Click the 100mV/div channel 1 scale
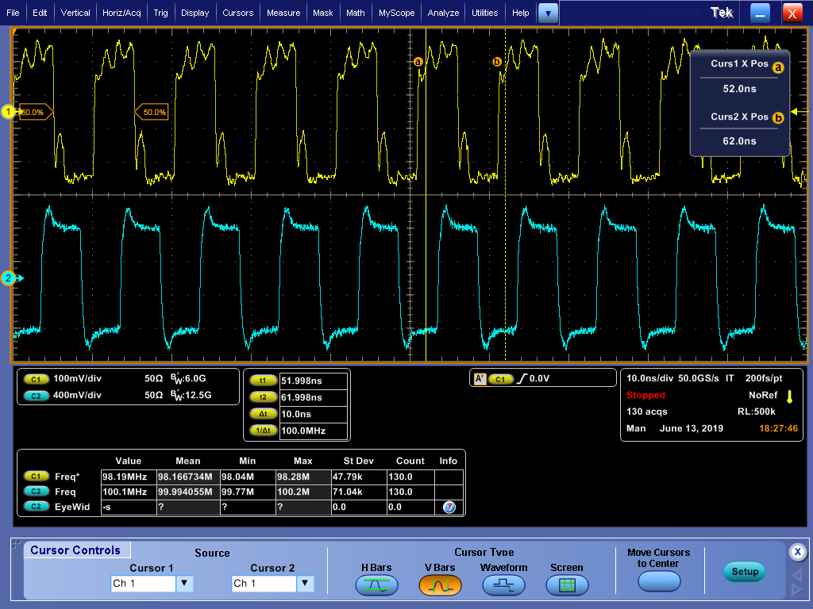Image resolution: width=813 pixels, height=609 pixels. click(77, 378)
